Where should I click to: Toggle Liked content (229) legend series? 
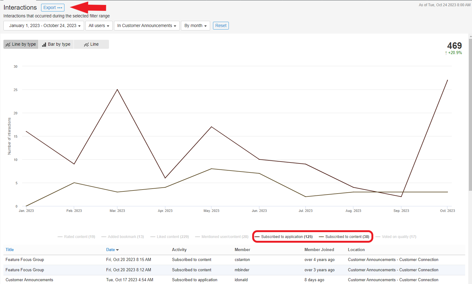[169, 237]
